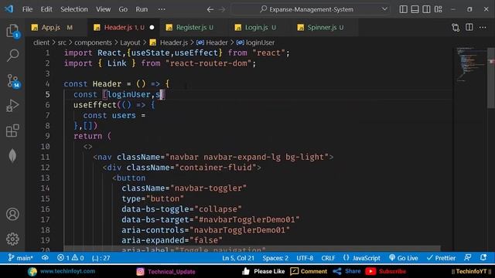Click the vertical editor scrollbar

(491, 78)
